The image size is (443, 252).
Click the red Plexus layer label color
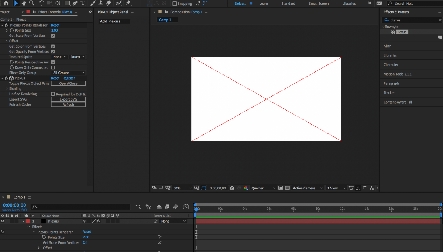(28, 221)
